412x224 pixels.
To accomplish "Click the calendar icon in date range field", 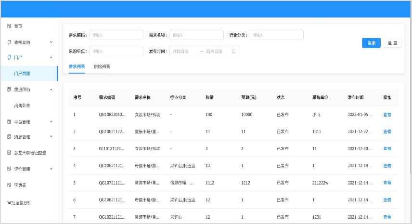I will (x=233, y=51).
